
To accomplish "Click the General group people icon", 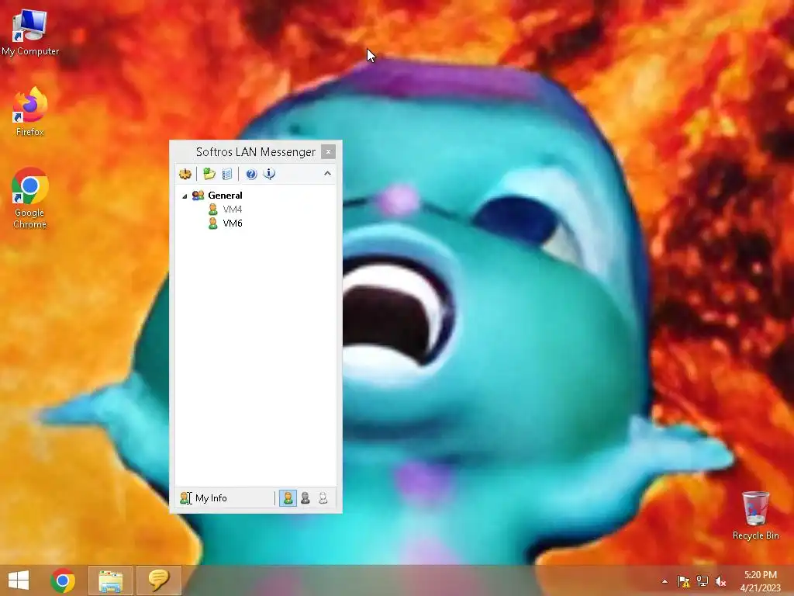I will 198,195.
